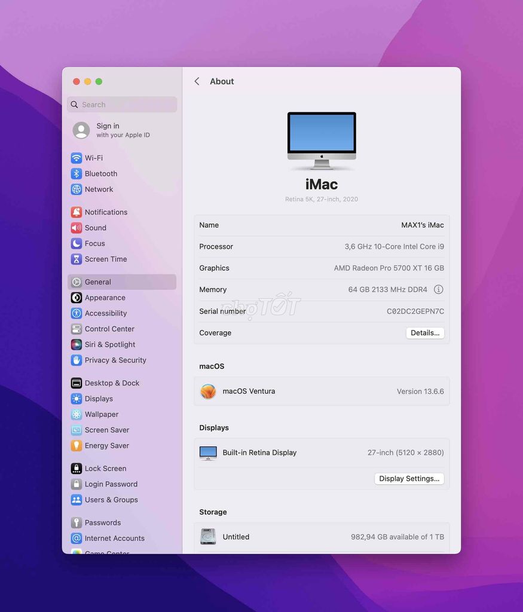Open the Wallpaper flower icon
Image resolution: width=523 pixels, height=612 pixels.
coord(77,414)
